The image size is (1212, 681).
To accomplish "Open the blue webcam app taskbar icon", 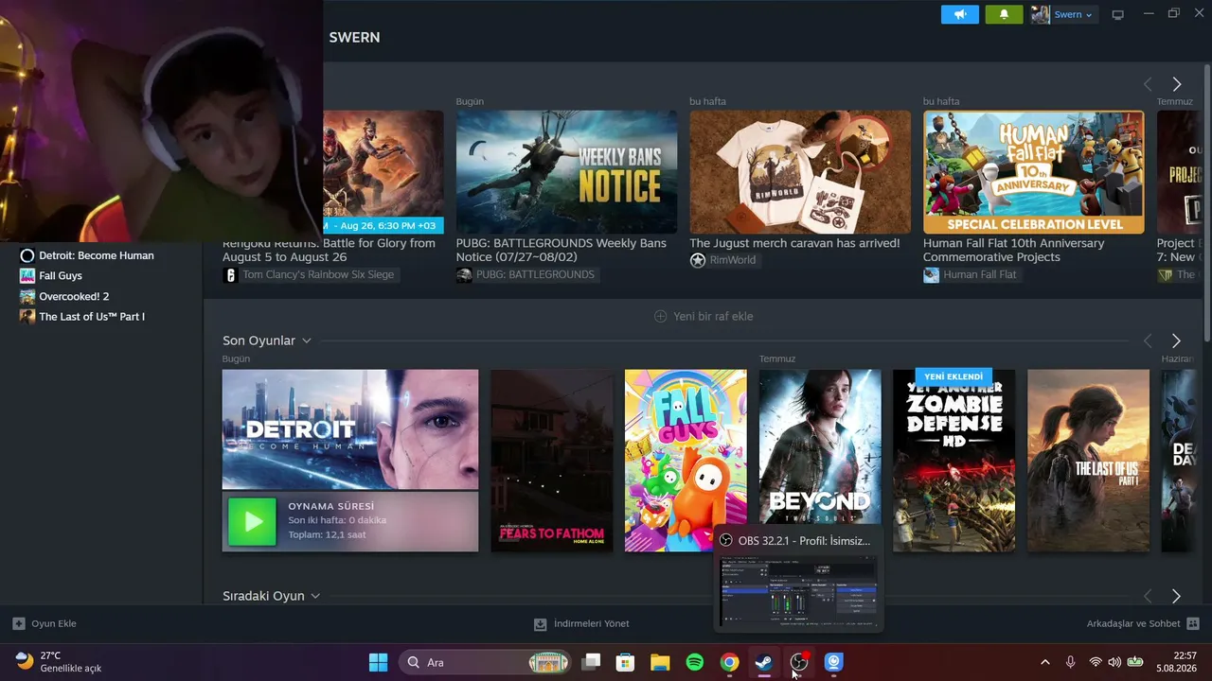I will 833,662.
